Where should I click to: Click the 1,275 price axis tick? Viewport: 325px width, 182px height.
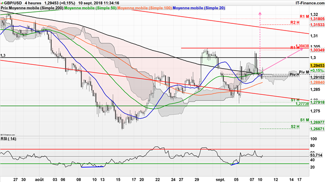pyautogui.click(x=315, y=111)
